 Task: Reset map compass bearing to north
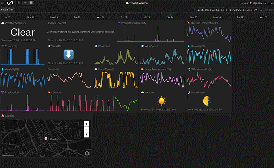tap(86, 135)
